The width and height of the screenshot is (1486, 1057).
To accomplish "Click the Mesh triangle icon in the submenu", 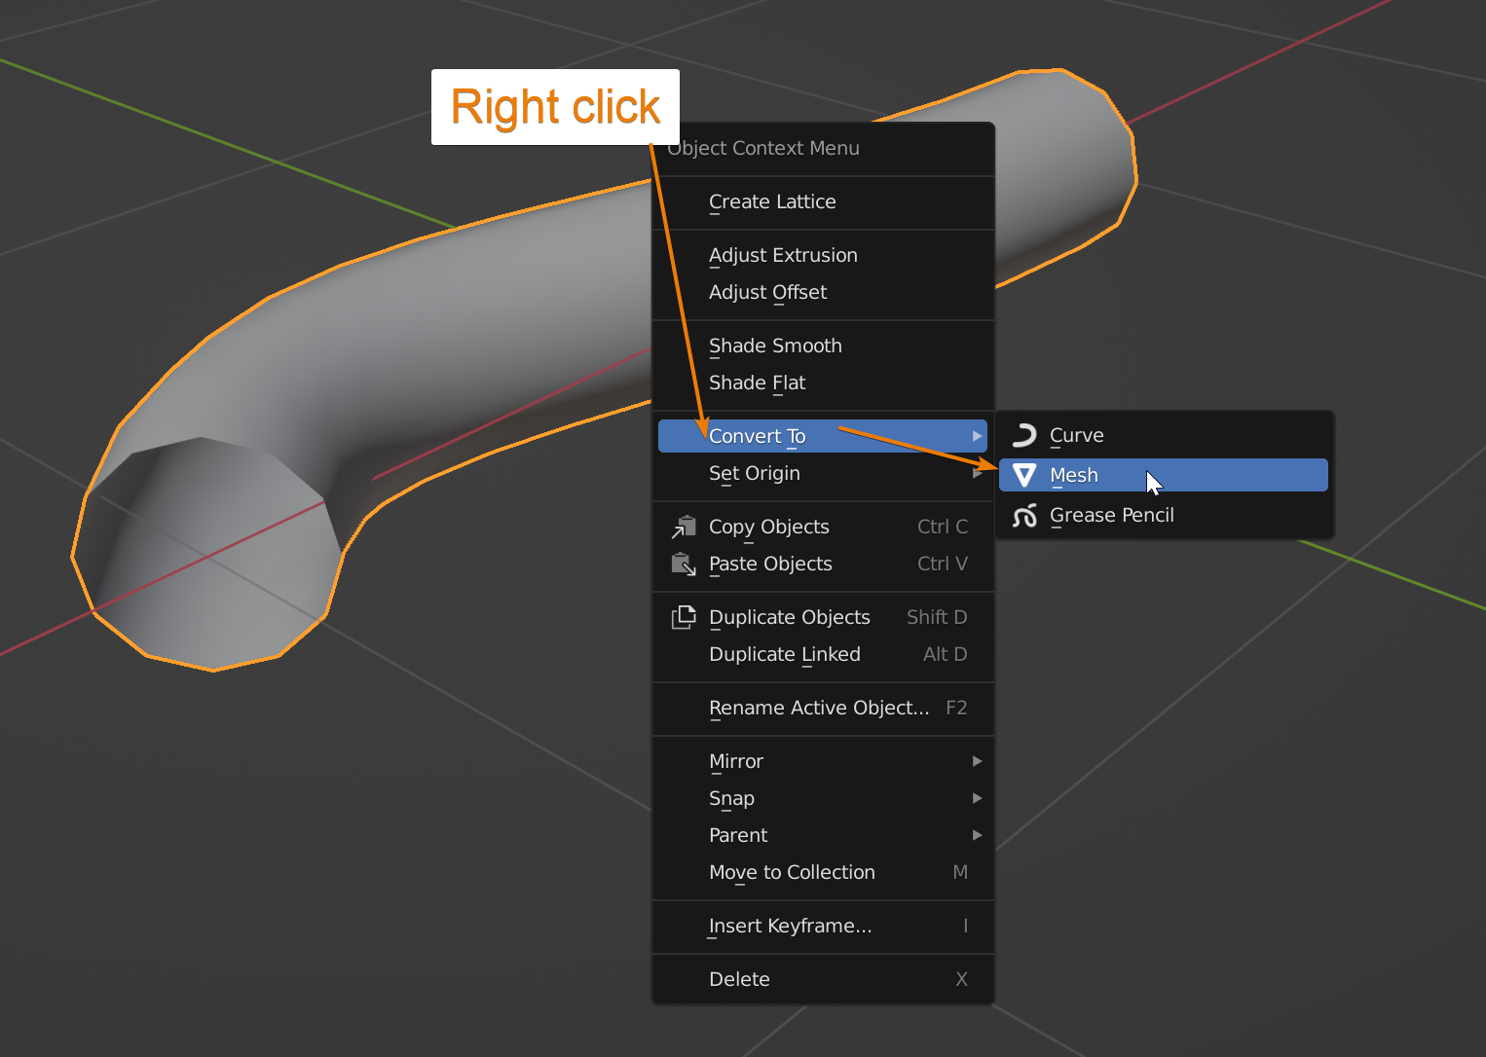I will [1024, 475].
